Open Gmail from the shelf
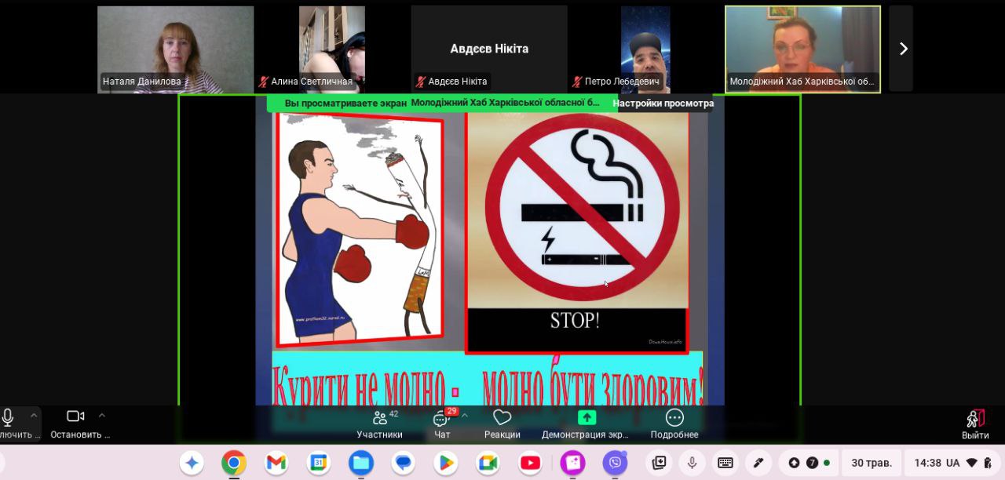This screenshot has height=480, width=1005. (276, 463)
